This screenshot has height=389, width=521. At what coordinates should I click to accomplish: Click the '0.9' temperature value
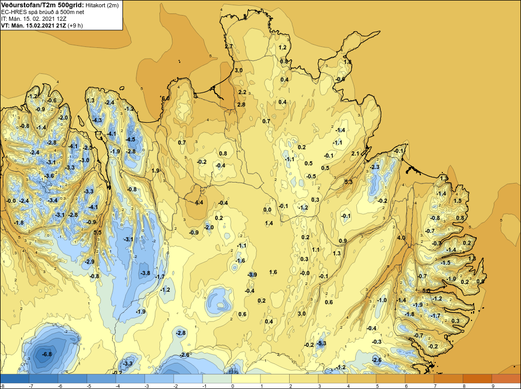[x=343, y=241]
